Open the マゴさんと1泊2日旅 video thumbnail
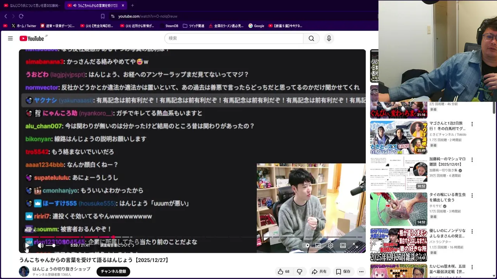Screen dimensions: 497x279 [398, 138]
